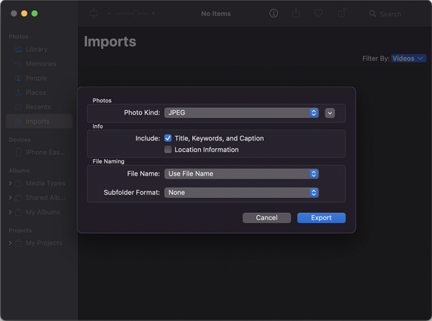
Task: Click the Export button
Action: coord(321,217)
